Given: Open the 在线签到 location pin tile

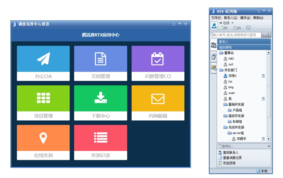Looking at the screenshot, I should (43, 142).
